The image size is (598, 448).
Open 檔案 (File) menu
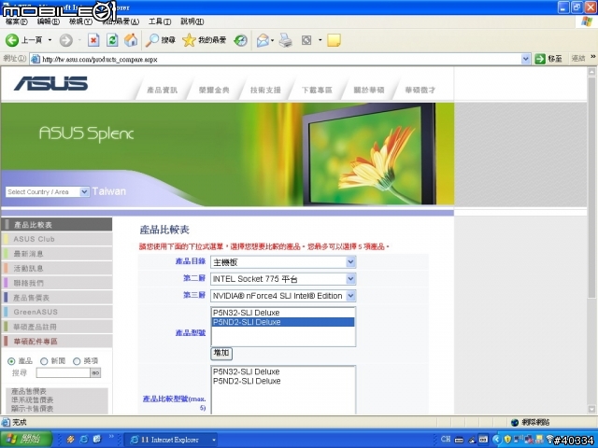tap(17, 21)
